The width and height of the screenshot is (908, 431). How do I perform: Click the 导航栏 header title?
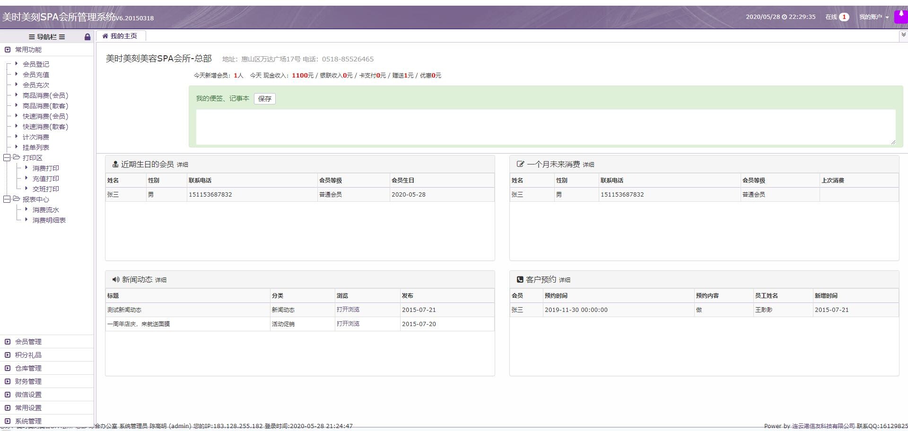[47, 37]
